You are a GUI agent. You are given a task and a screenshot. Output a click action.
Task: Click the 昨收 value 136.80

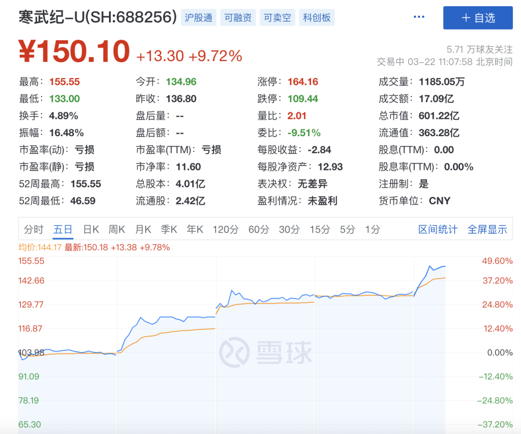tap(181, 99)
